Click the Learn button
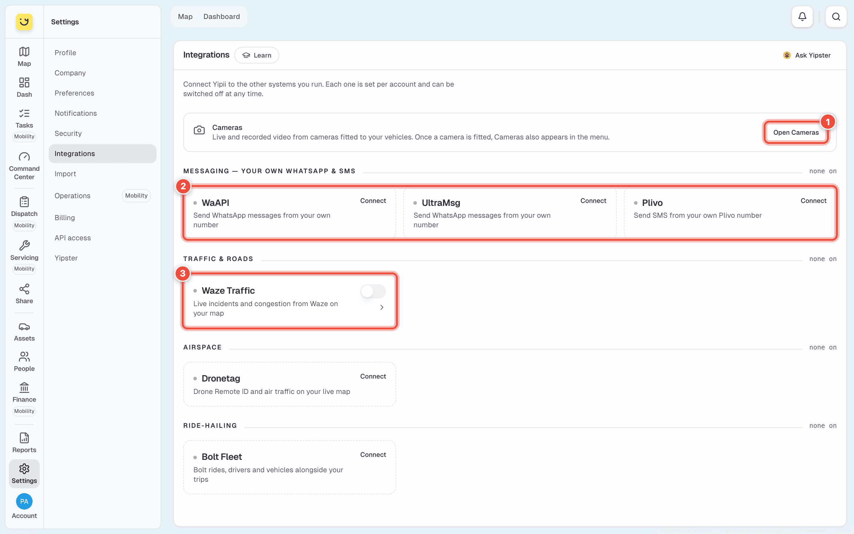854x534 pixels. (x=256, y=55)
